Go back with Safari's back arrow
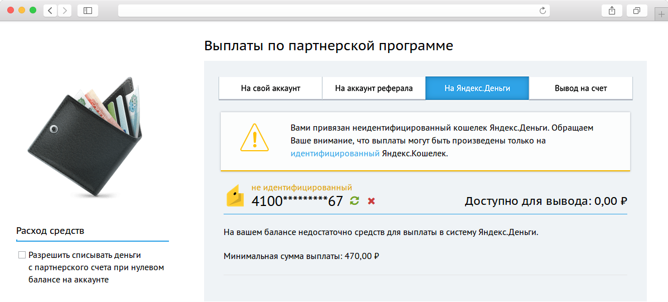The height and width of the screenshot is (302, 668). tap(50, 11)
